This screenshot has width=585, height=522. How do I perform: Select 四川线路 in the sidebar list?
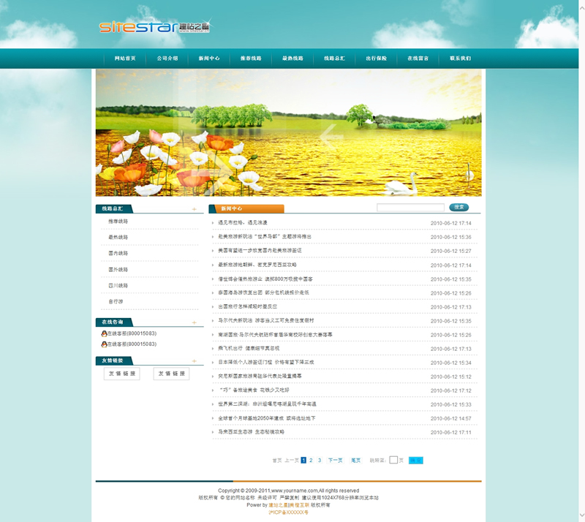(x=118, y=286)
